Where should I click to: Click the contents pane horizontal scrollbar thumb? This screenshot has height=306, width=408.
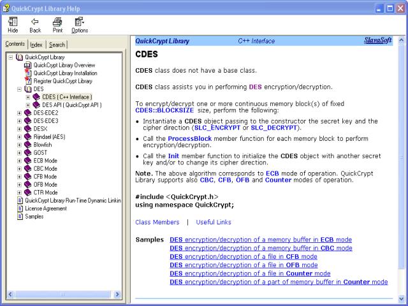point(62,295)
